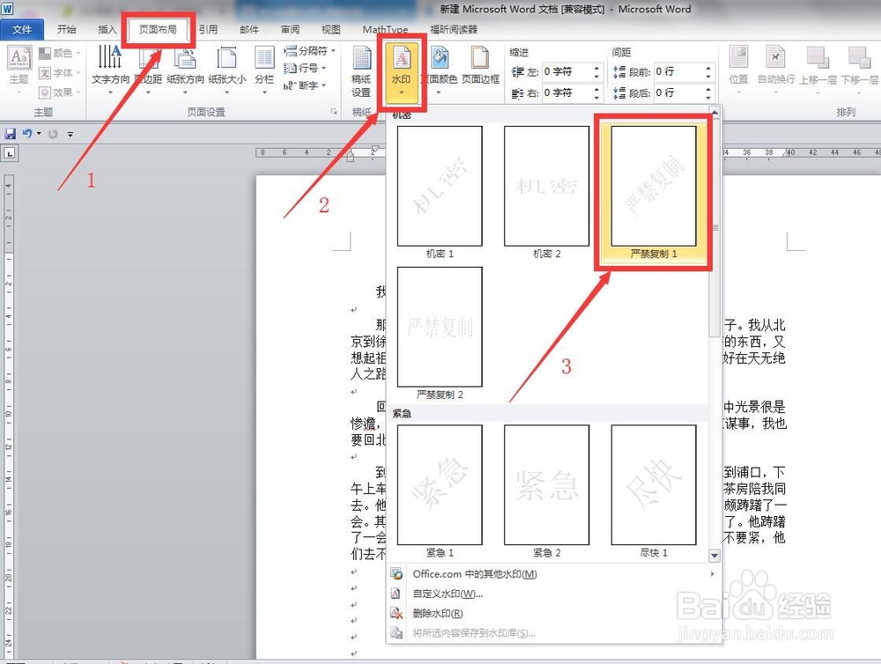The width and height of the screenshot is (881, 664).
Task: Open theme Effects (效果) menu
Action: pyautogui.click(x=60, y=92)
